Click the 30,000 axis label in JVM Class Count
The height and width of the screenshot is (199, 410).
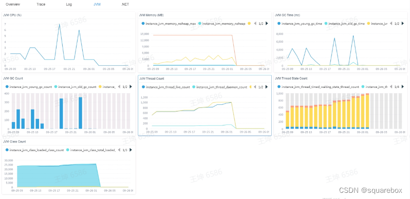[x=9, y=160]
